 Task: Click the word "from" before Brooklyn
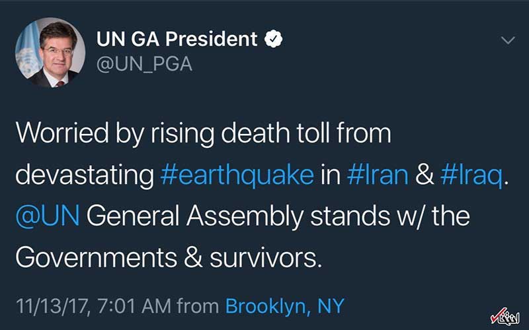pos(199,305)
